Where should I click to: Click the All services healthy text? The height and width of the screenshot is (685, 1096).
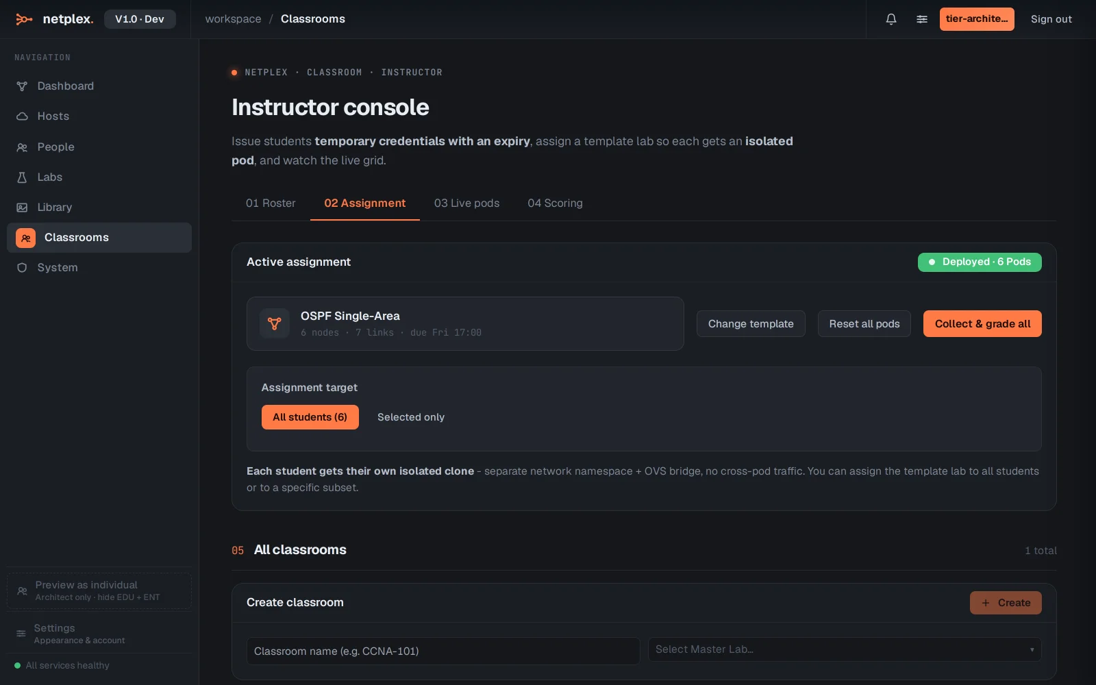[x=67, y=665]
